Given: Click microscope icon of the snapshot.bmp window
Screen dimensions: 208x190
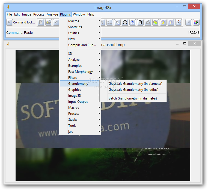Looking at the screenshot, I should (8, 44).
